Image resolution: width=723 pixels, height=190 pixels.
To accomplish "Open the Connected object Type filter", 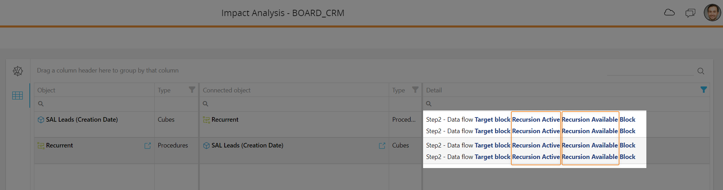I will point(415,90).
